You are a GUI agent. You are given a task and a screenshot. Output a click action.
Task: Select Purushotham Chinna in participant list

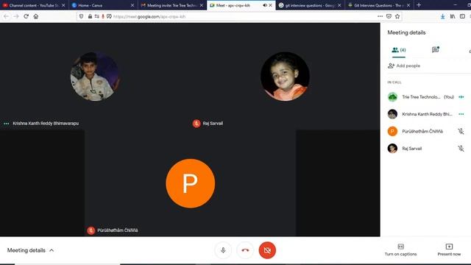point(426,131)
